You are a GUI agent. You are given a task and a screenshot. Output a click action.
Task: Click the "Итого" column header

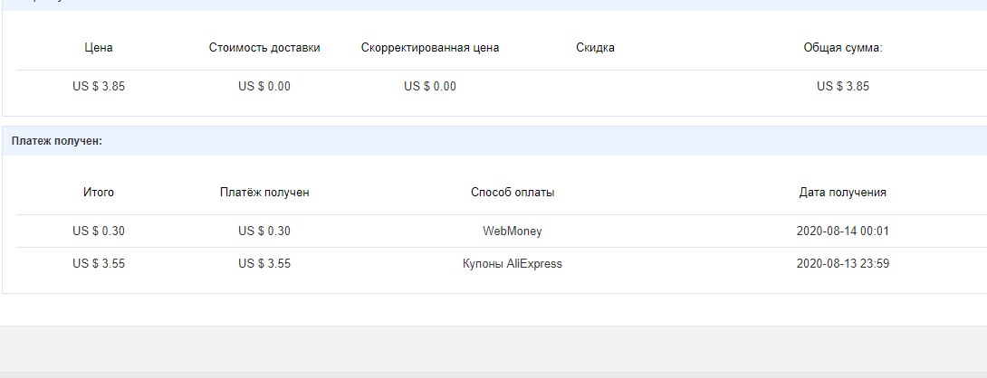point(98,193)
